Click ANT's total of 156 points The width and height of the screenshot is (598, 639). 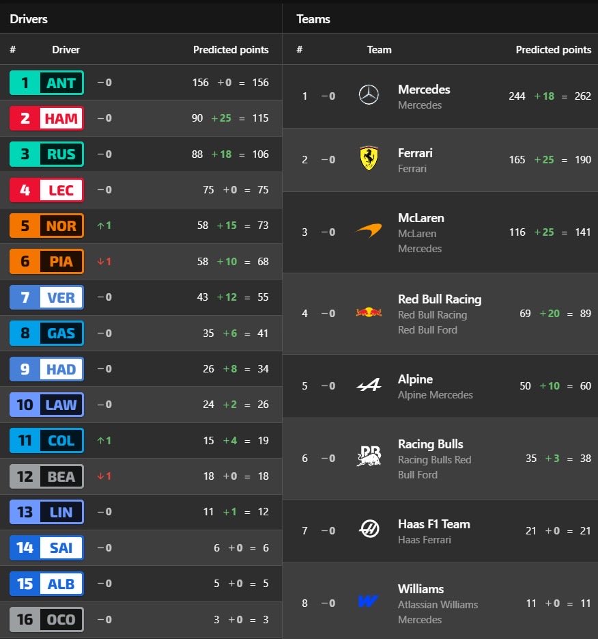(261, 83)
